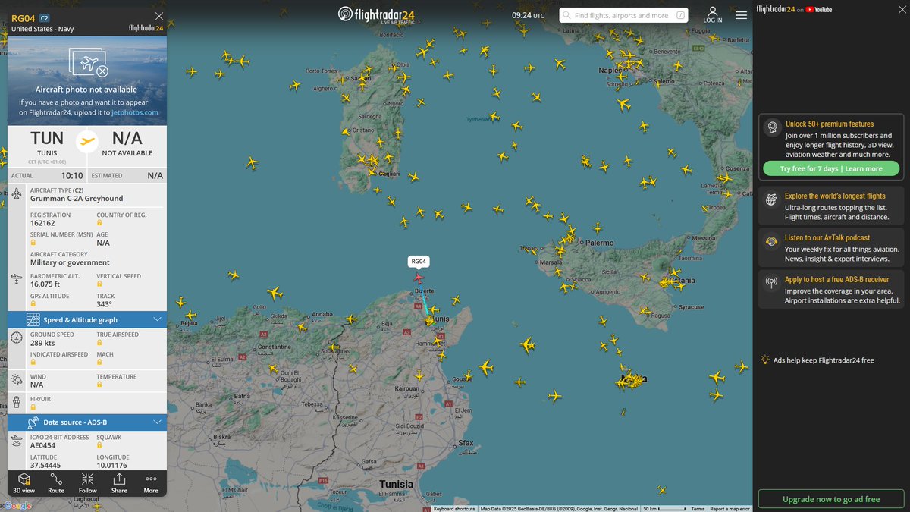Close the RG04 flight details panel
The image size is (910, 512).
[x=158, y=16]
